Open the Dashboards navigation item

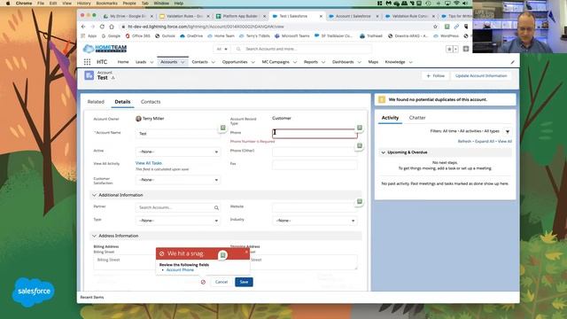point(343,62)
